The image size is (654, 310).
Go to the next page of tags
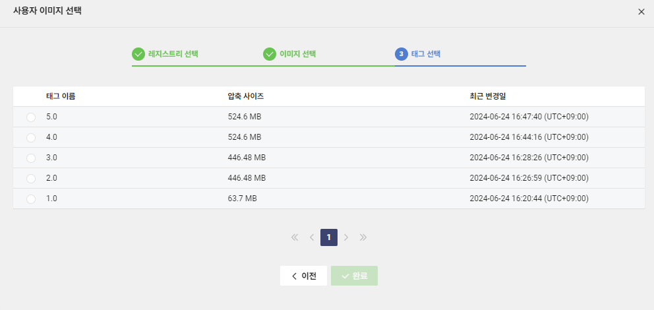[x=346, y=237]
